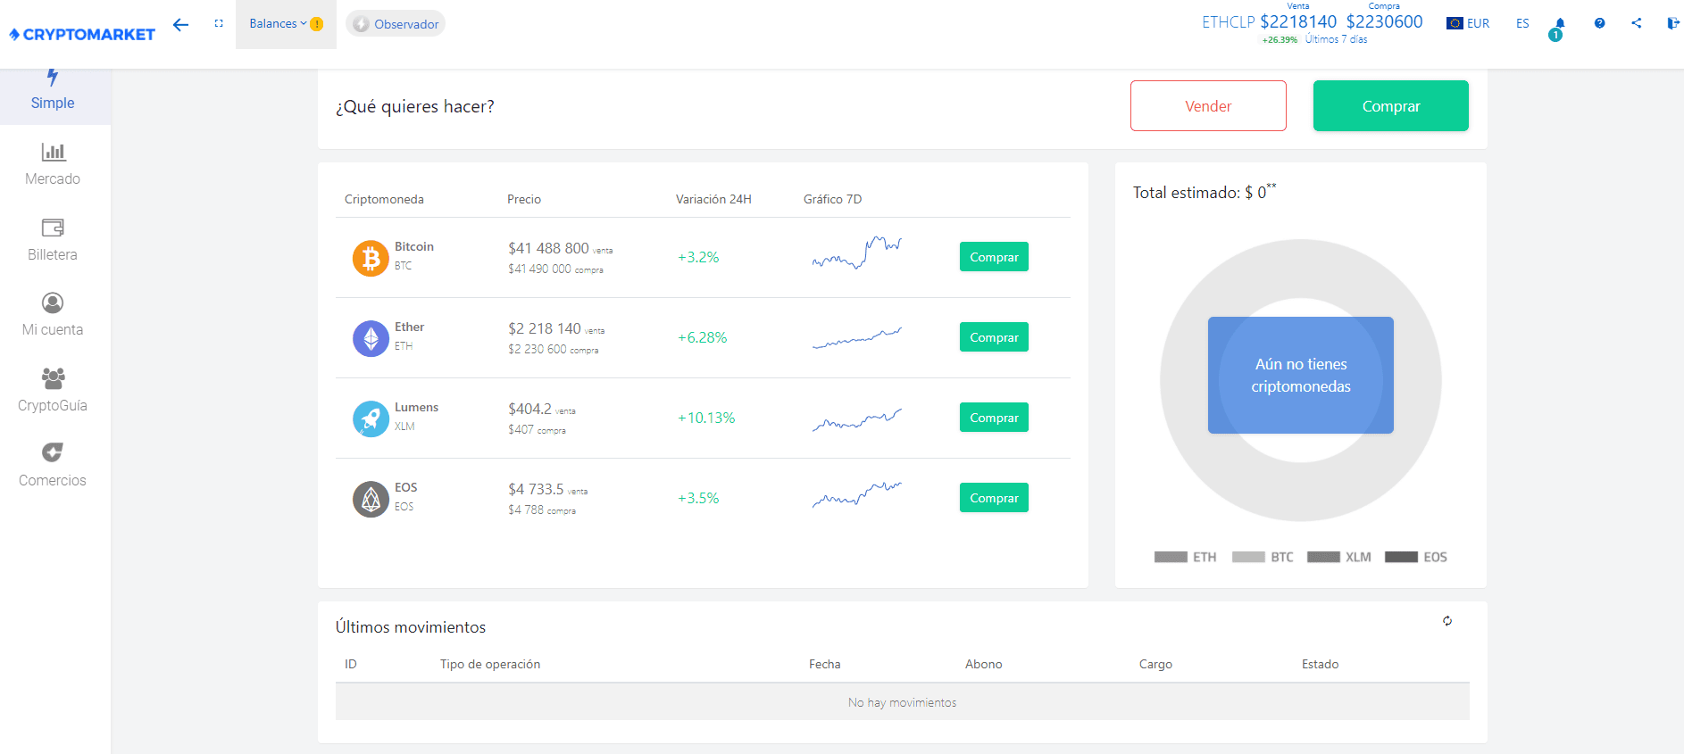Screen dimensions: 1684x754
Task: Collapse sidebar with the back arrow
Action: coord(181,24)
